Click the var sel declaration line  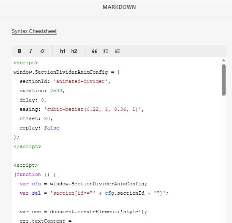click(x=94, y=193)
